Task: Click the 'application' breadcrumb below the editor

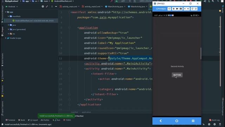Action: [86, 112]
